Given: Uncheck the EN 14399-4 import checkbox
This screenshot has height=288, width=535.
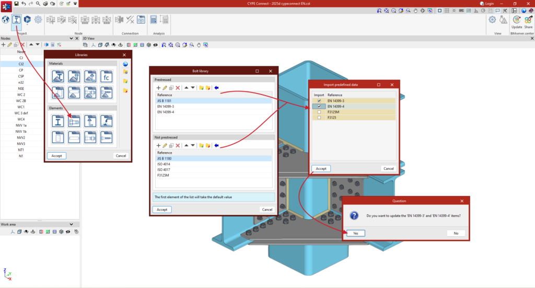Looking at the screenshot, I should [x=319, y=106].
